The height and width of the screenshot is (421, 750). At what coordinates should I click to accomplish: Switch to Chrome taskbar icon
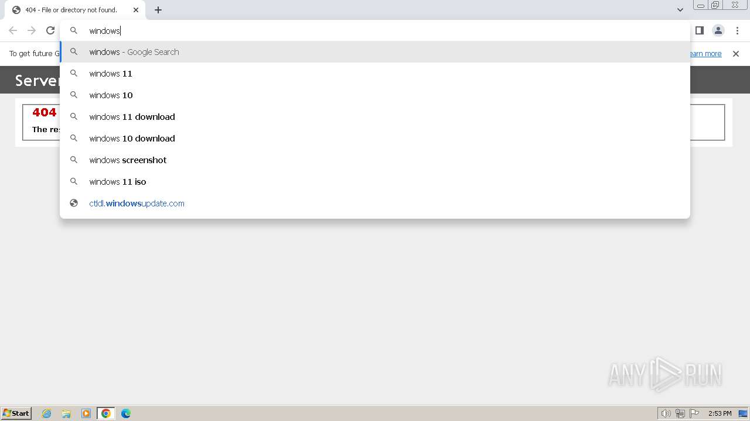coord(106,413)
